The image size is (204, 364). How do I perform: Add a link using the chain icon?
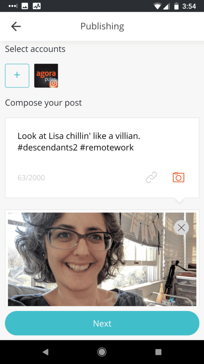pyautogui.click(x=152, y=177)
